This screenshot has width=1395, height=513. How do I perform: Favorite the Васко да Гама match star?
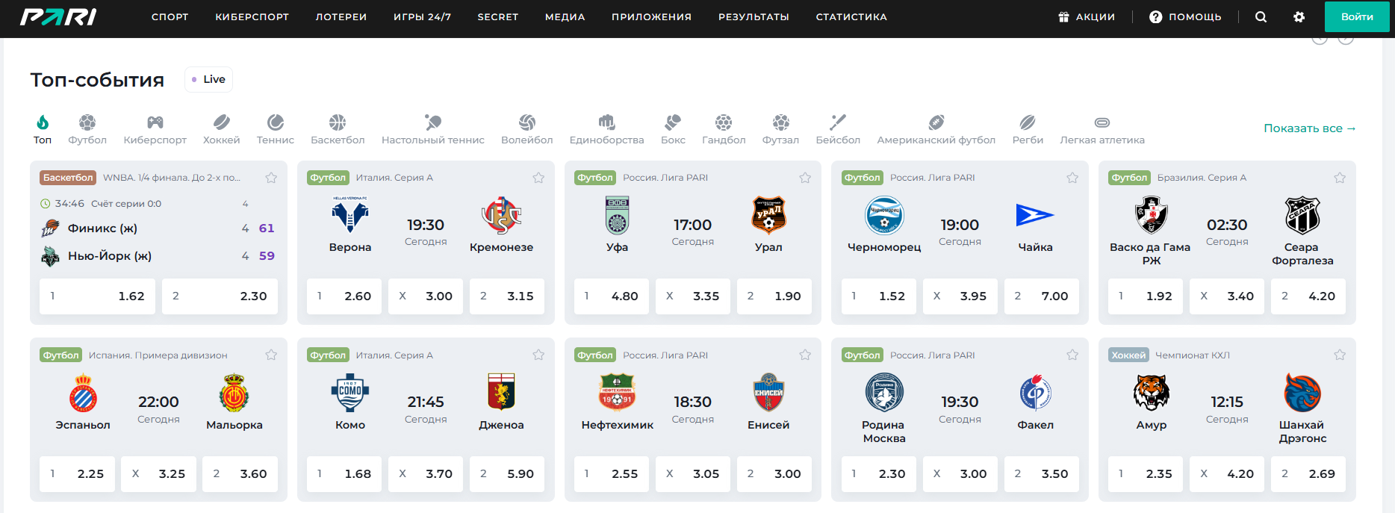[1340, 178]
